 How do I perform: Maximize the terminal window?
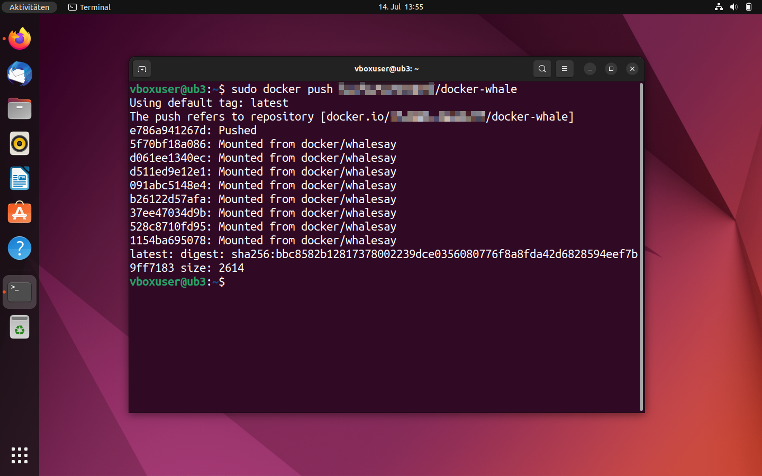point(611,69)
